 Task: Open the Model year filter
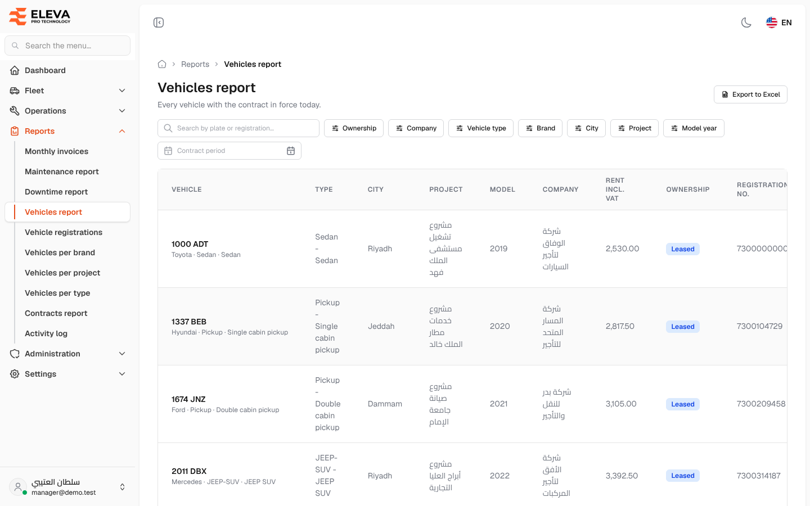[x=694, y=128]
